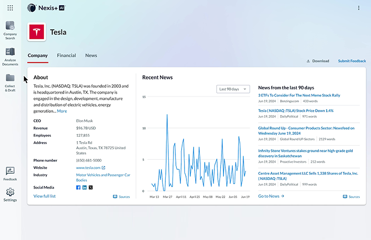The height and width of the screenshot is (240, 371).
Task: Open Settings gear in the sidebar
Action: (x=10, y=192)
